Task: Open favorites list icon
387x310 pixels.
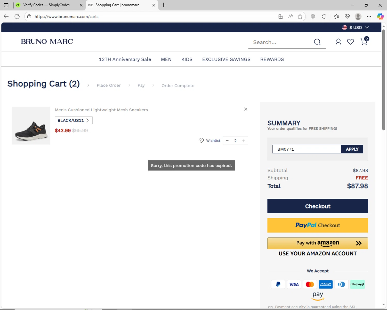Action: [x=336, y=17]
